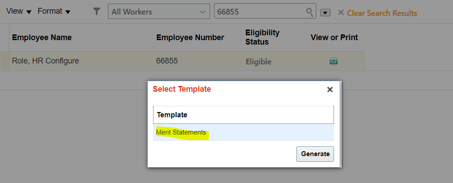
Task: Open the PDF icon under View or Print
Action: 334,61
